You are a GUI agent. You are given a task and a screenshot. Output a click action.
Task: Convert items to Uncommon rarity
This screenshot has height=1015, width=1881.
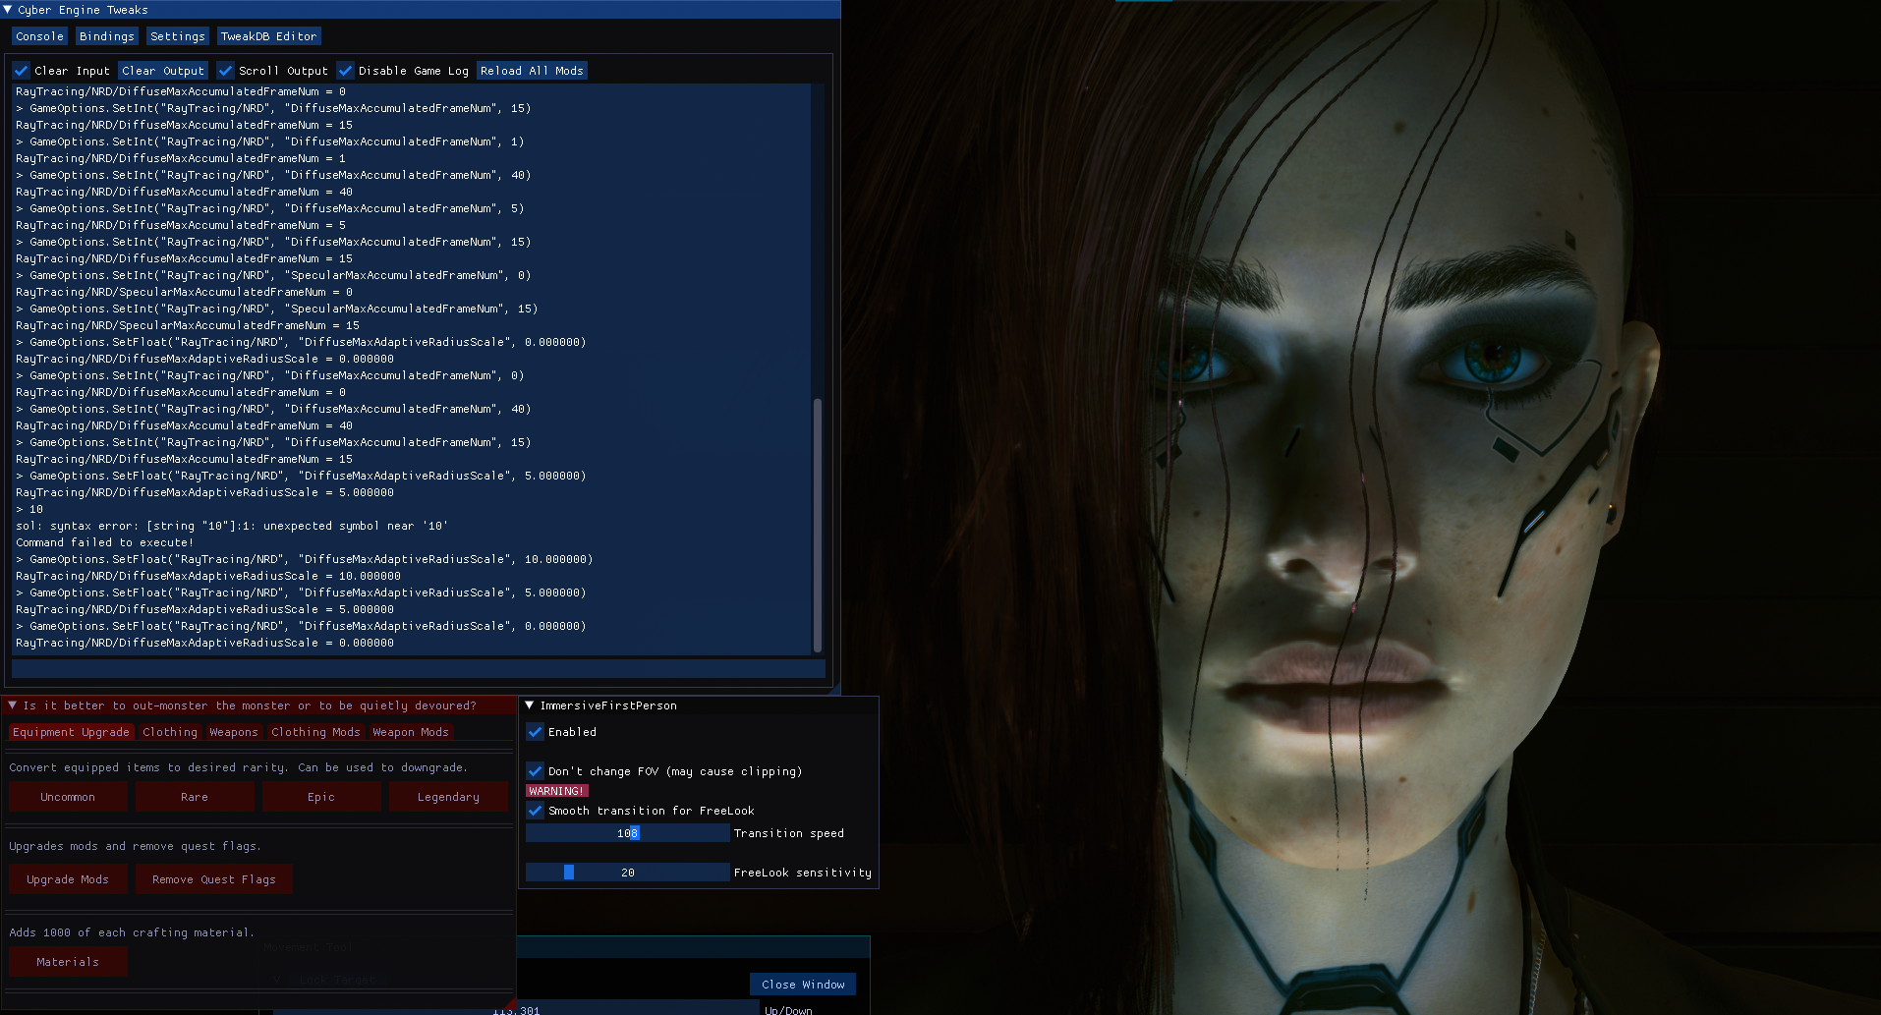[68, 797]
